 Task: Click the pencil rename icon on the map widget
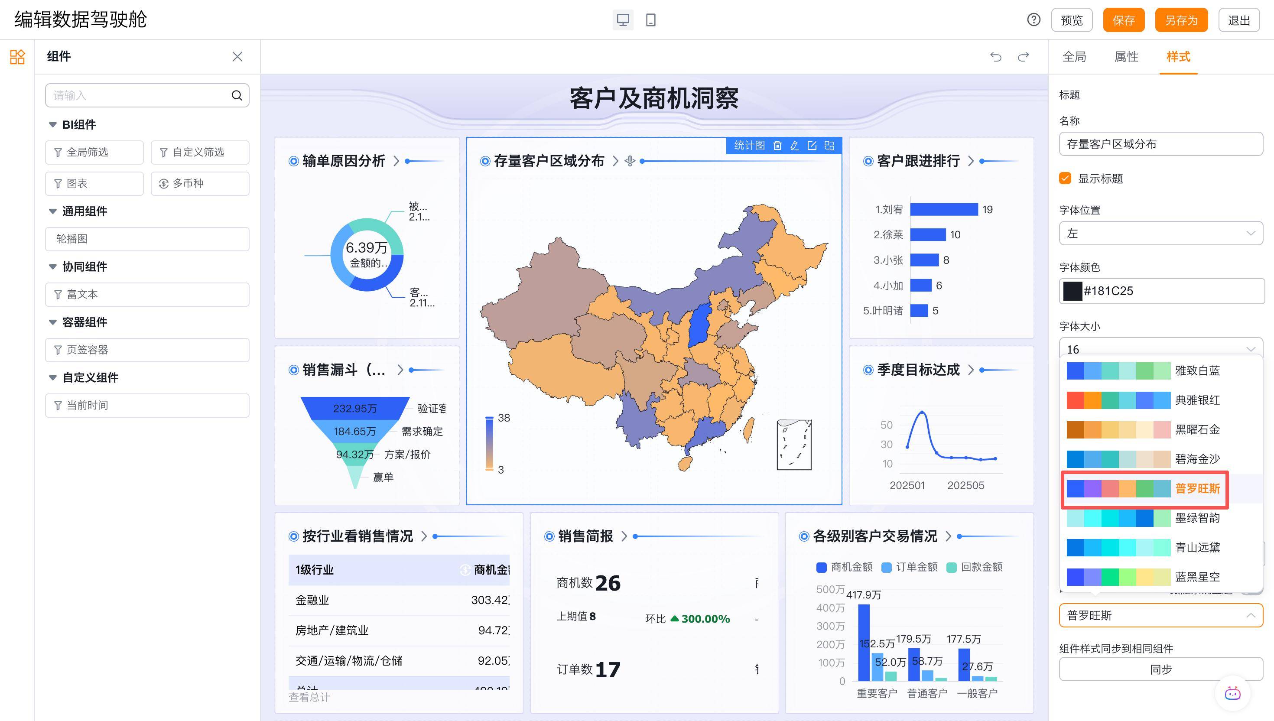[795, 146]
